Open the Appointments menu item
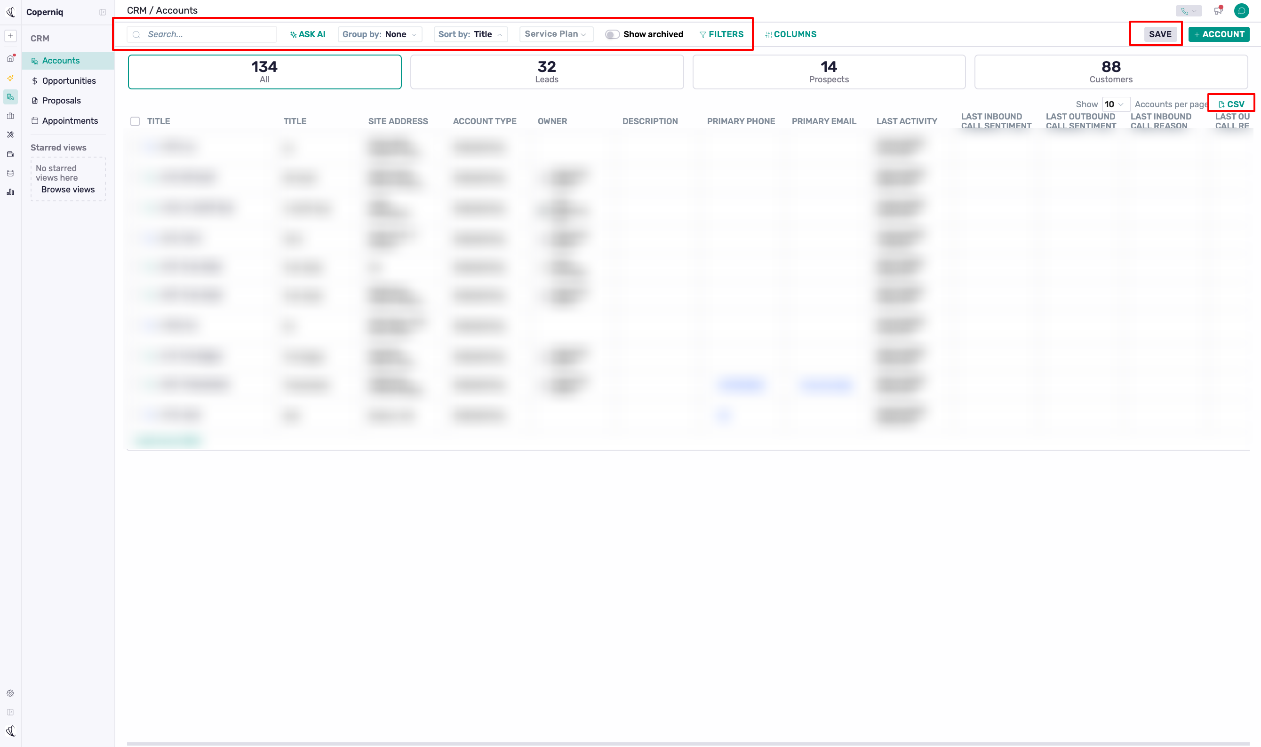Image resolution: width=1261 pixels, height=747 pixels. click(x=68, y=121)
